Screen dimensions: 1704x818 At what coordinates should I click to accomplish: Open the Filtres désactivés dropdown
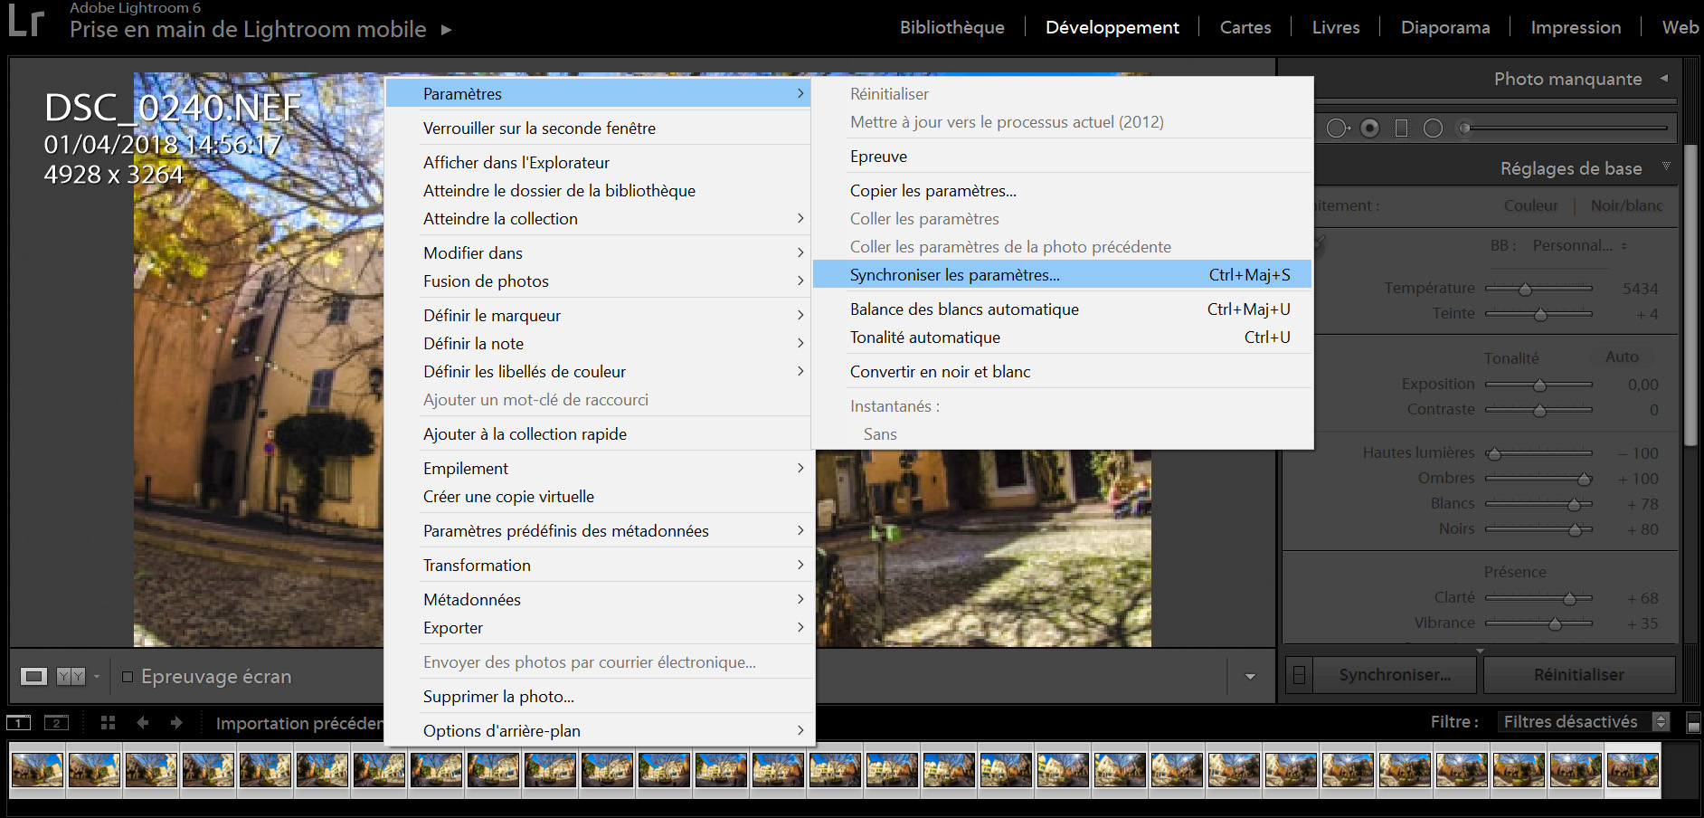click(x=1583, y=722)
